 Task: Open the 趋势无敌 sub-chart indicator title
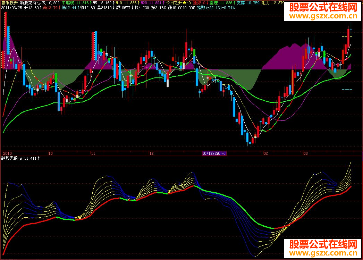point(10,158)
